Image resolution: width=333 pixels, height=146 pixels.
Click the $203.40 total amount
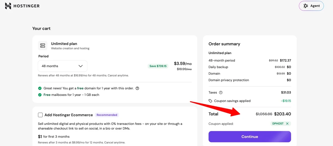pos(282,114)
